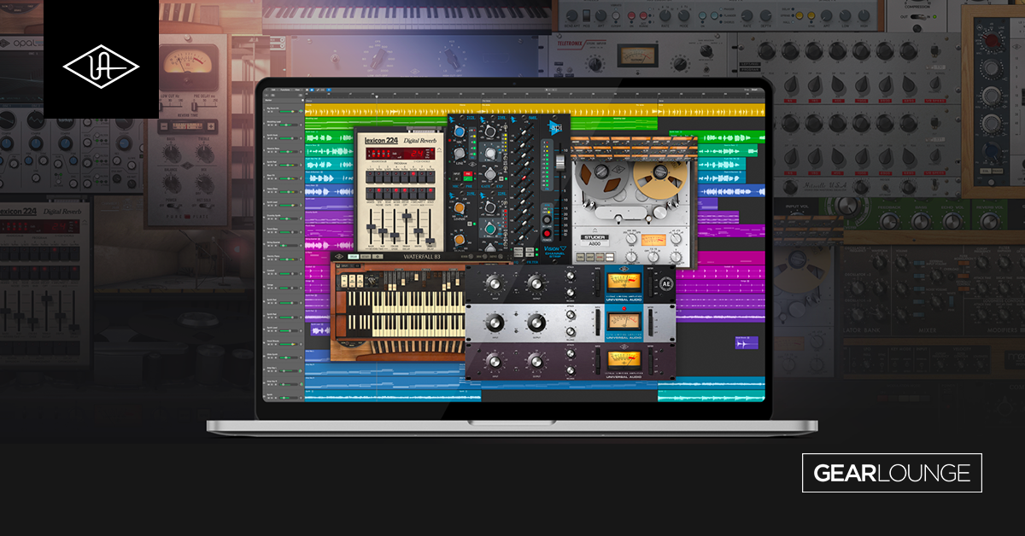Click the lexicon 224 logo on the reverb plugin
The height and width of the screenshot is (536, 1025).
(x=380, y=139)
